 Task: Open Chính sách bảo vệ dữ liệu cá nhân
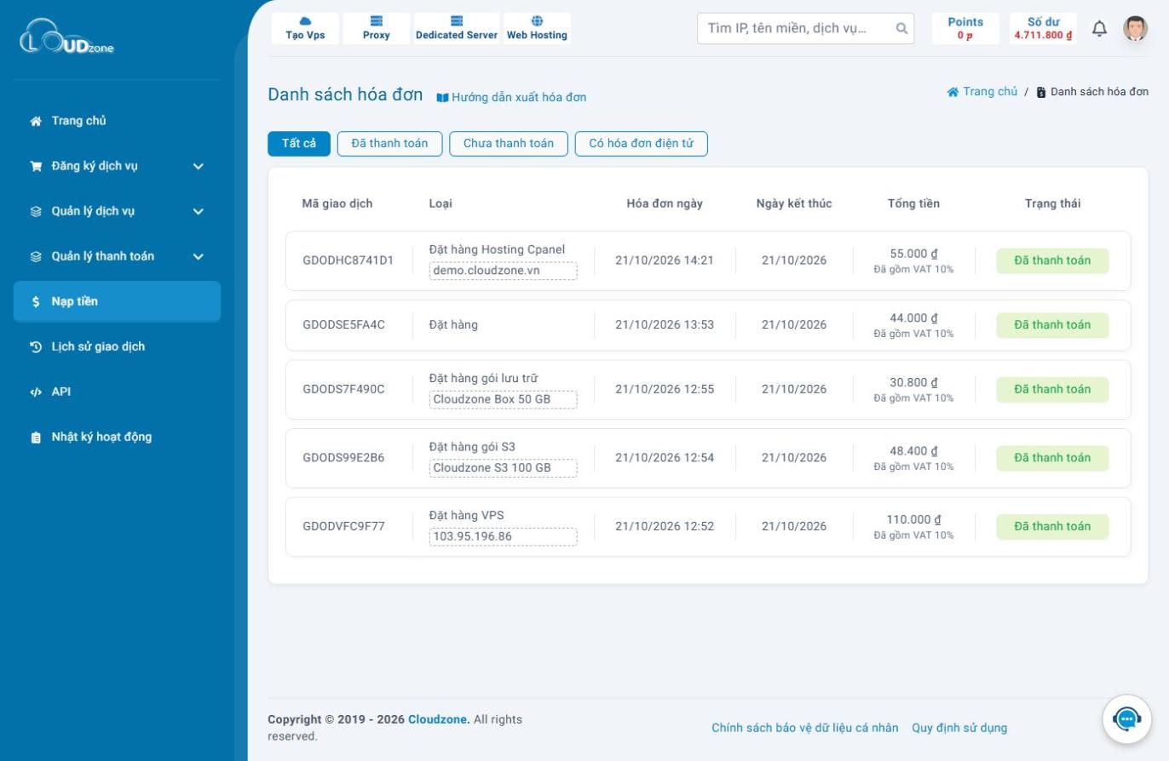point(805,728)
